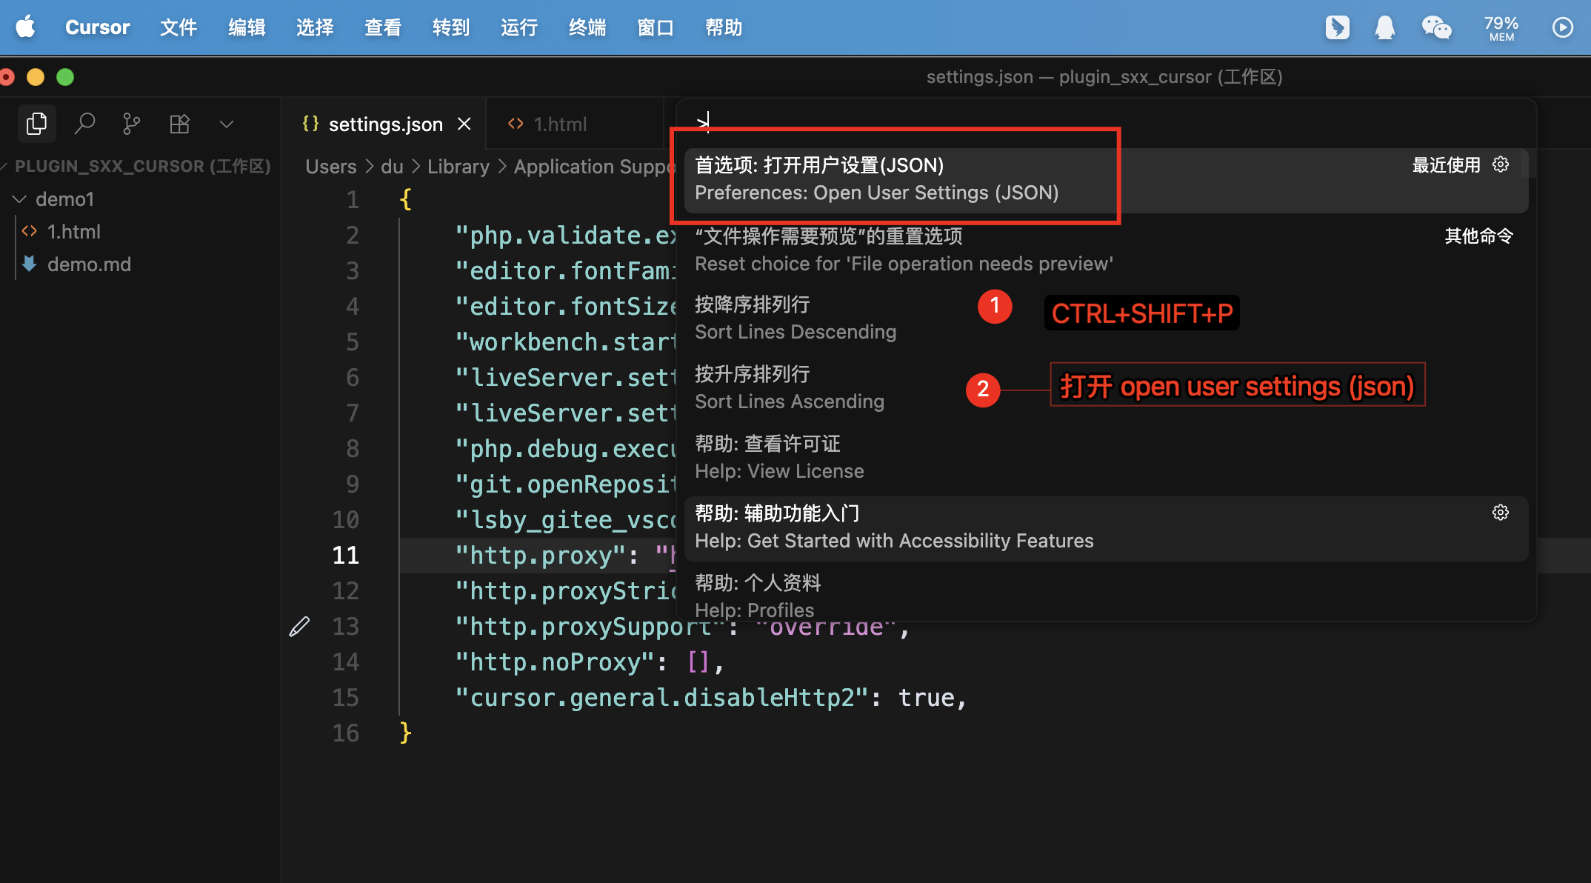1591x883 pixels.
Task: Click the Application Support breadcrumb segment
Action: click(x=594, y=167)
